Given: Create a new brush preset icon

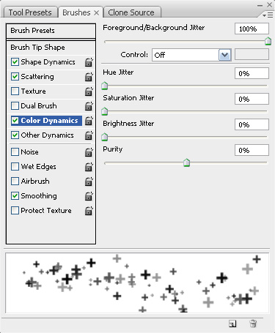Looking at the screenshot, I should 232,323.
